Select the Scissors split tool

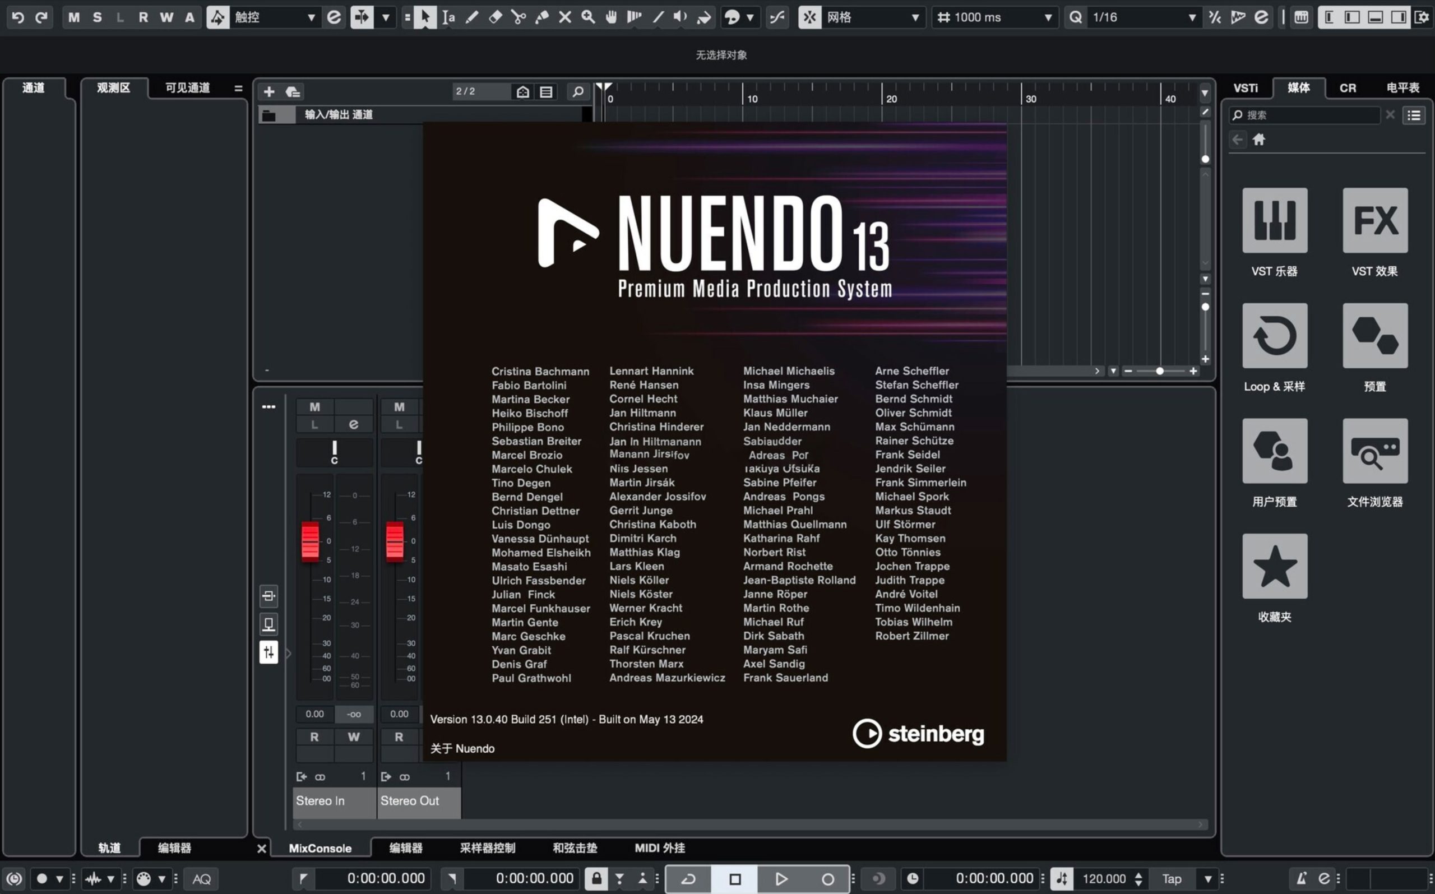519,17
